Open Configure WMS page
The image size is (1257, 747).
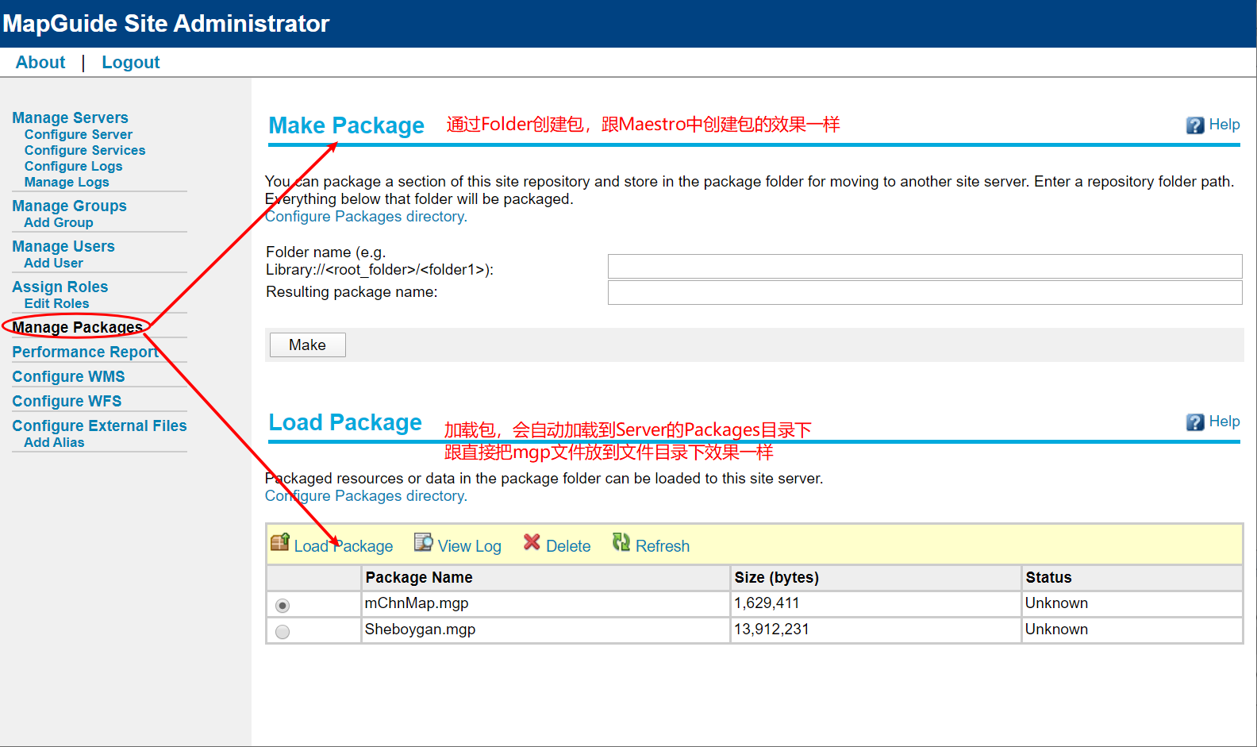tap(68, 376)
